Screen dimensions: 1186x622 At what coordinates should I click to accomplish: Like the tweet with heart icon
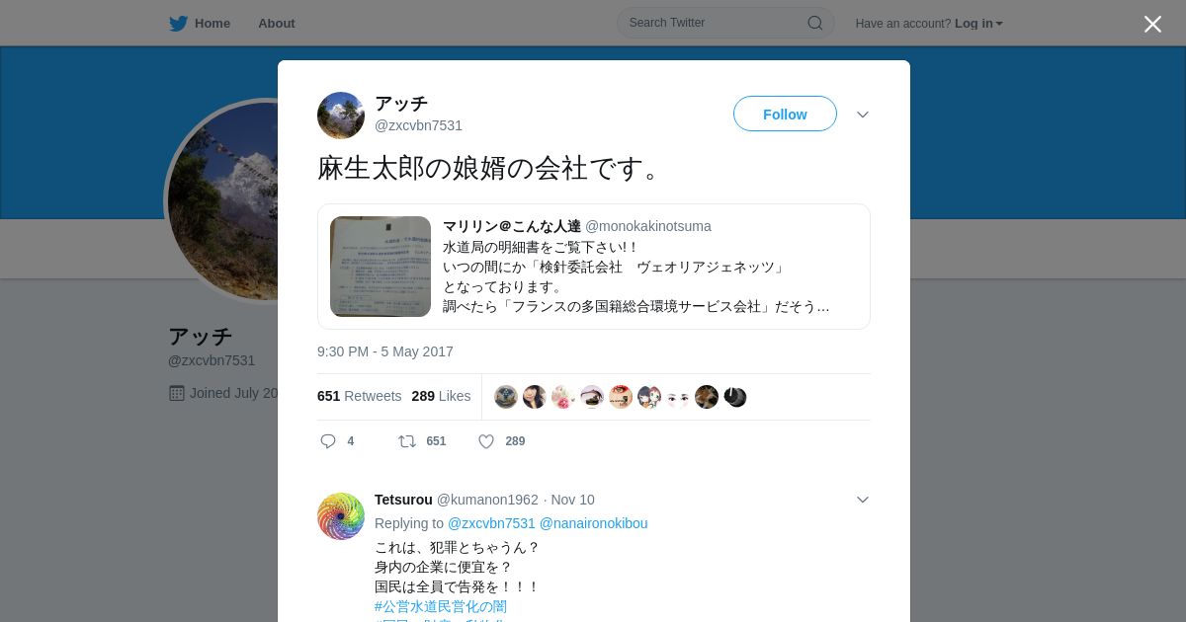click(x=486, y=441)
